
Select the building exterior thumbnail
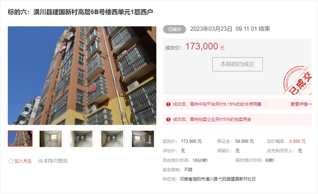point(20,139)
